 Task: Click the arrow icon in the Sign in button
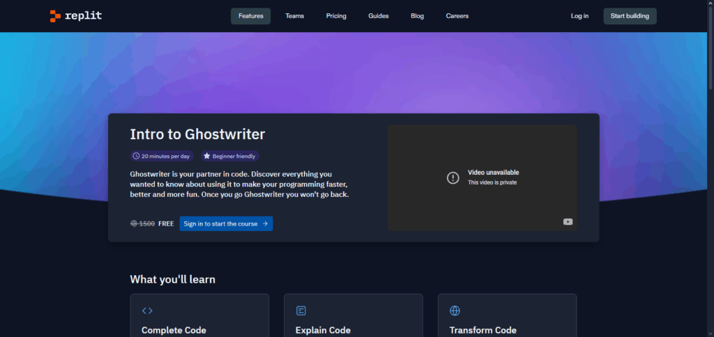point(265,224)
